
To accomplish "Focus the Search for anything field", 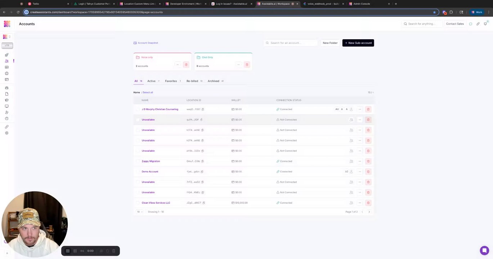I will [x=422, y=24].
